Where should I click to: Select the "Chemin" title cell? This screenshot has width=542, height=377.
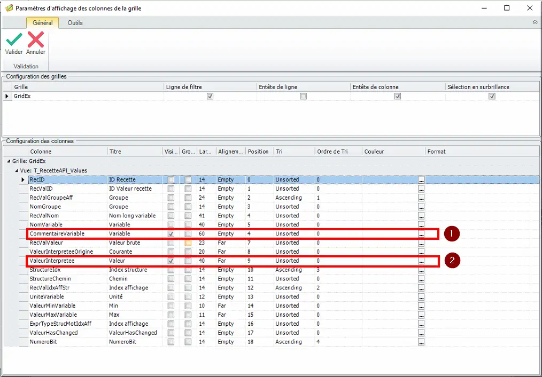[135, 279]
